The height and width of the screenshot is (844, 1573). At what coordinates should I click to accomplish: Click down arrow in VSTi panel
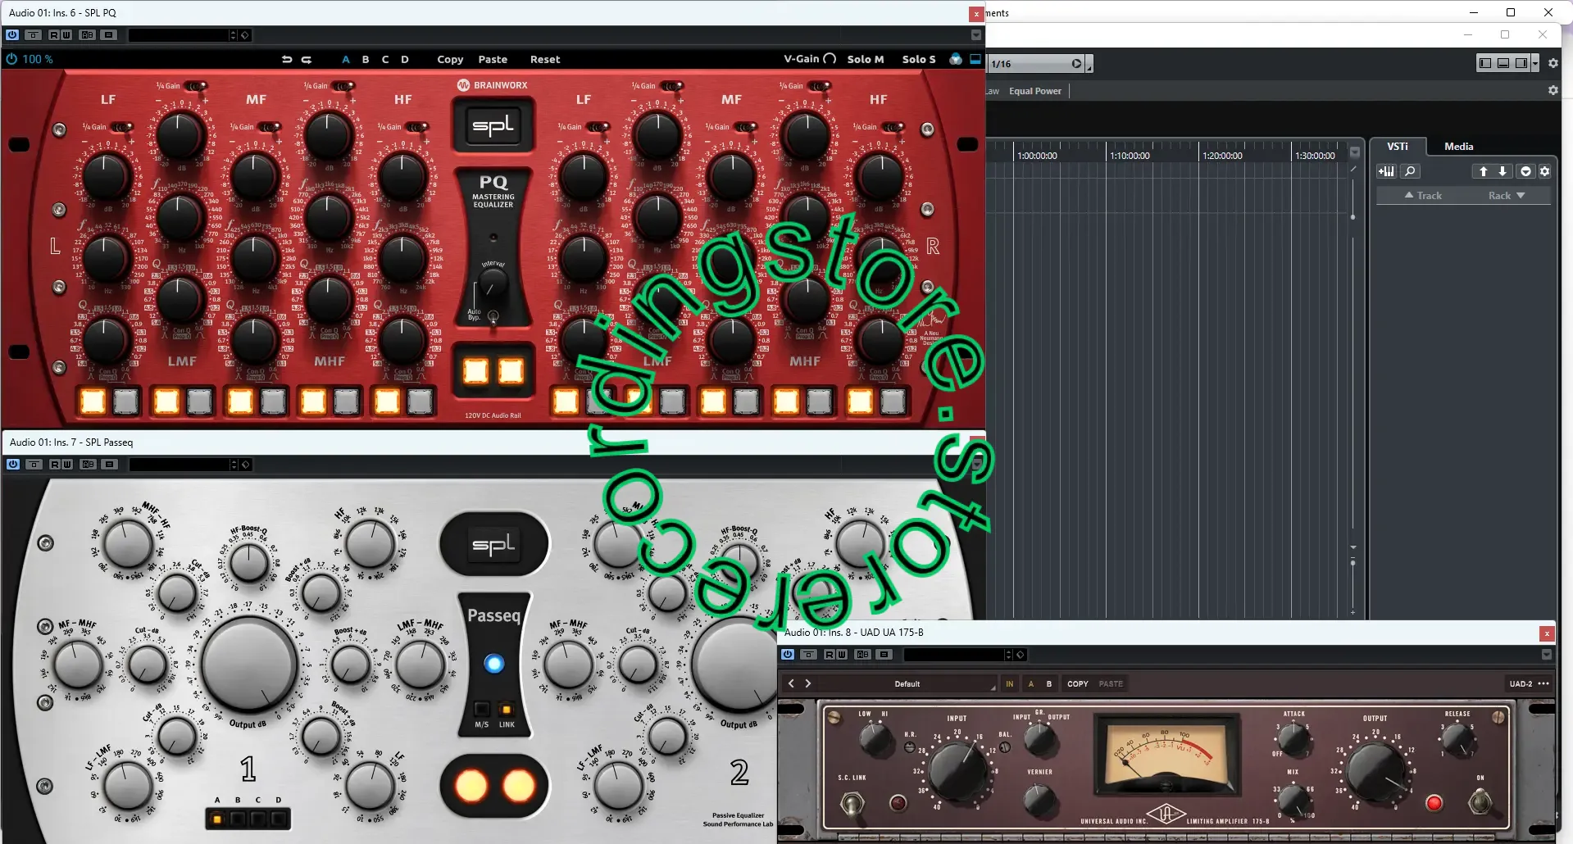point(1503,171)
